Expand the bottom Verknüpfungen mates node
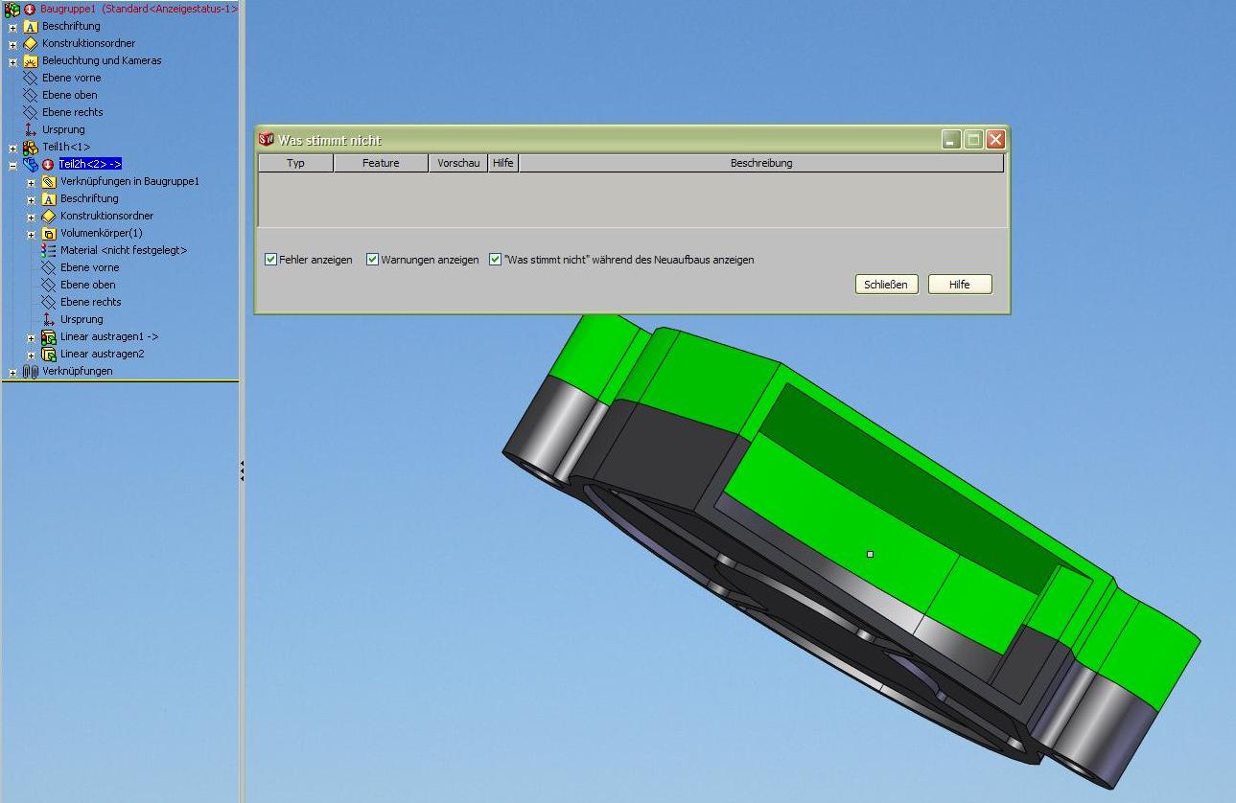This screenshot has height=803, width=1236. (x=12, y=372)
